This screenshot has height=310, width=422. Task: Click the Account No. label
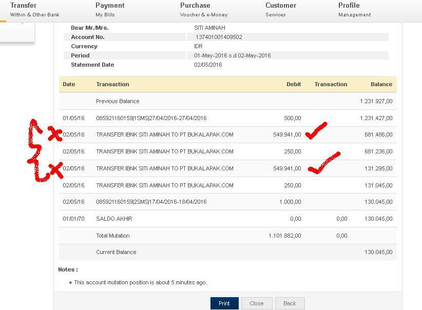88,37
